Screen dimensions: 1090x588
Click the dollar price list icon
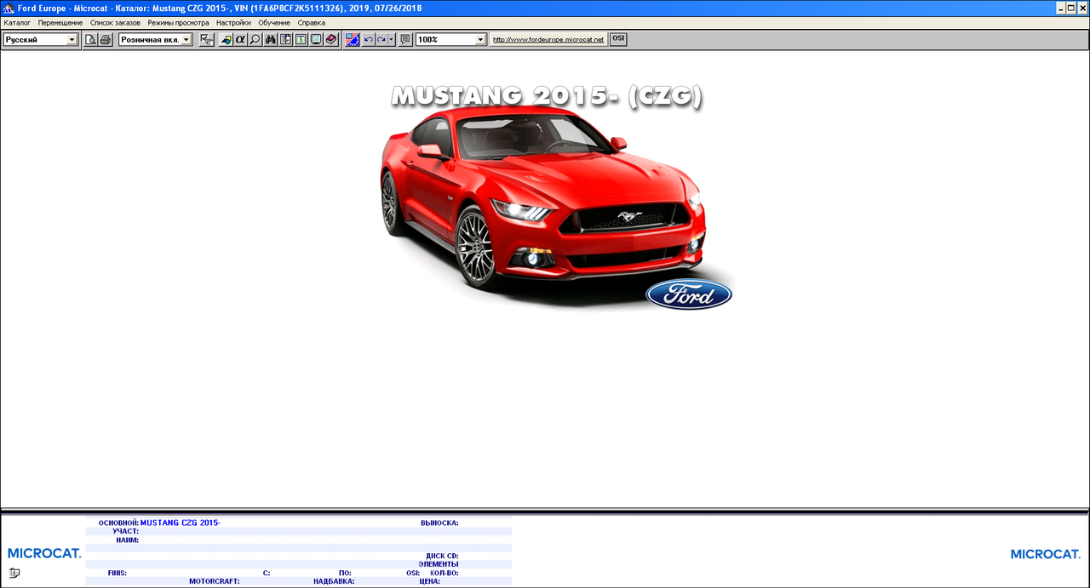(x=301, y=39)
